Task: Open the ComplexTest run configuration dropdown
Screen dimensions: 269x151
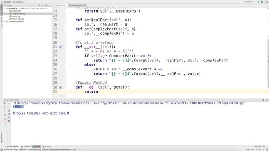Action: coord(248,2)
